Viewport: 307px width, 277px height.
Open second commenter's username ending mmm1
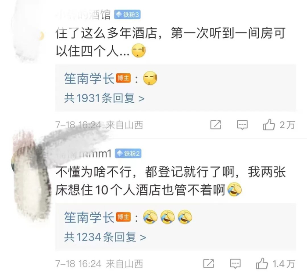point(84,154)
